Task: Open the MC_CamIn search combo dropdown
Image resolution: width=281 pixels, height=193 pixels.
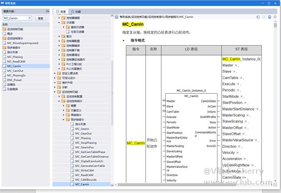Action: (29, 18)
